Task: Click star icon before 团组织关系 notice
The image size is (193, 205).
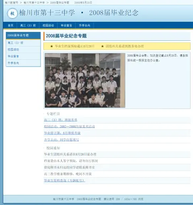Action: (103, 46)
